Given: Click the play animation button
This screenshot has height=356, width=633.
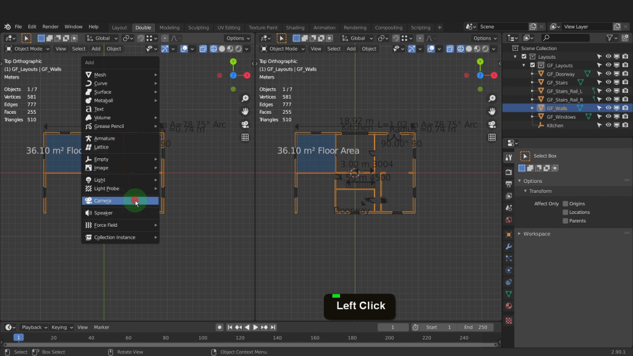Looking at the screenshot, I should tap(255, 328).
